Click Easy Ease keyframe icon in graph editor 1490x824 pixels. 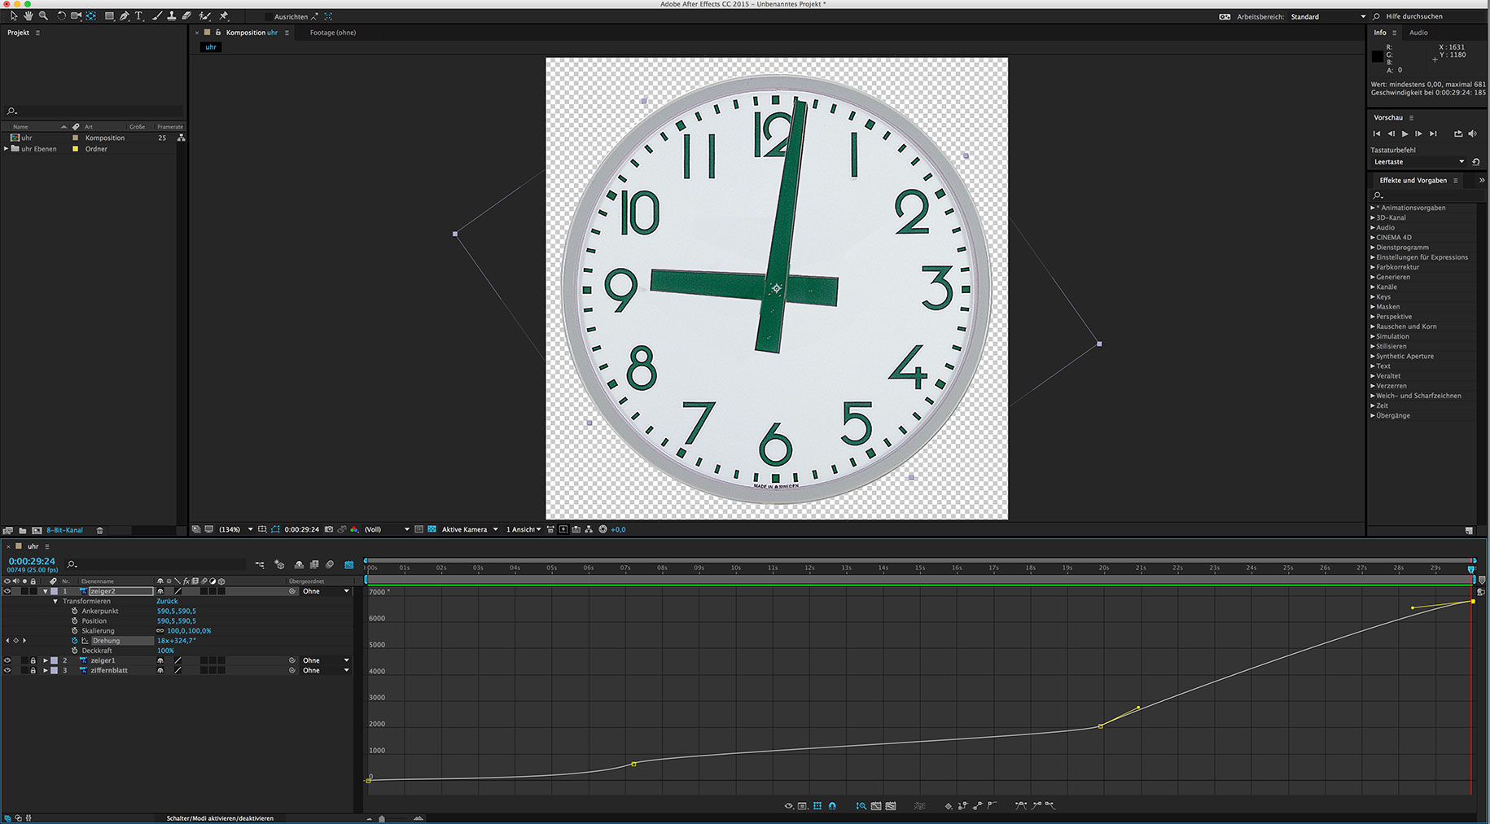tap(1021, 805)
